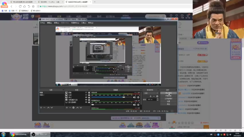The width and height of the screenshot is (244, 137).
Task: Expand the left gift list arrow below the stream
Action: coord(52,125)
